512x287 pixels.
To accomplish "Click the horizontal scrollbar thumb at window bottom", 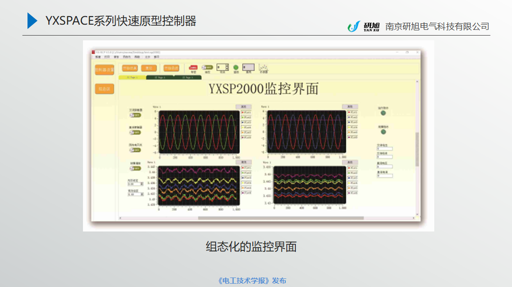I will (x=281, y=218).
